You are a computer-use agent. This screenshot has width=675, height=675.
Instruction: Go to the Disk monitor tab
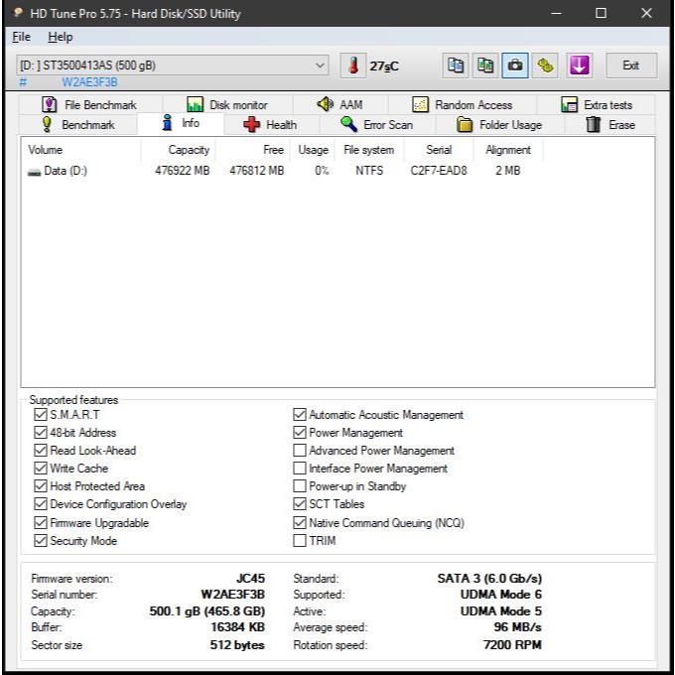click(x=227, y=104)
